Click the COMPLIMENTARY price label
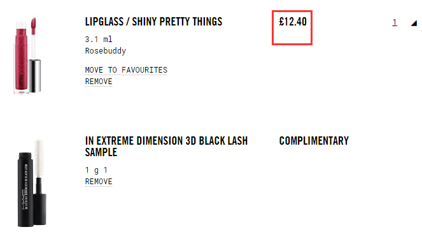Image resolution: width=422 pixels, height=239 pixels. (x=314, y=141)
